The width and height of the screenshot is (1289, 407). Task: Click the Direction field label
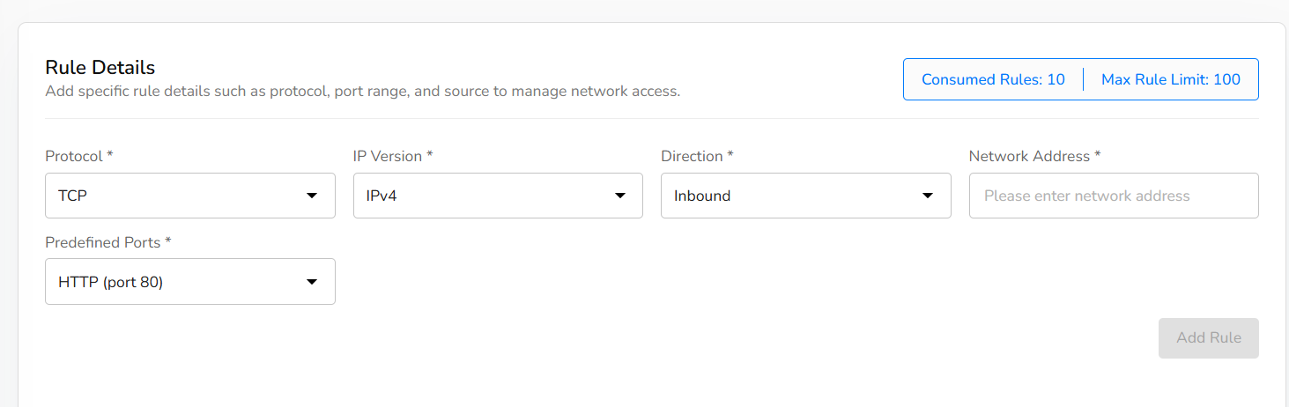click(x=697, y=156)
